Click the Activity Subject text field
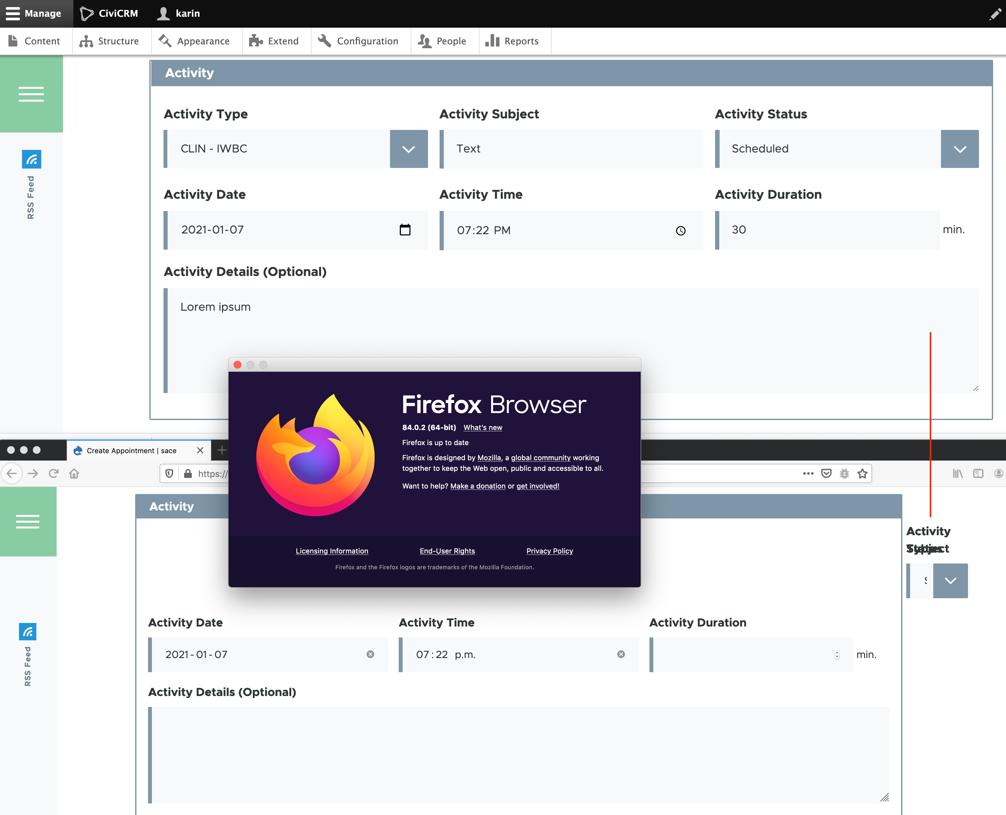The width and height of the screenshot is (1006, 815). 571,149
